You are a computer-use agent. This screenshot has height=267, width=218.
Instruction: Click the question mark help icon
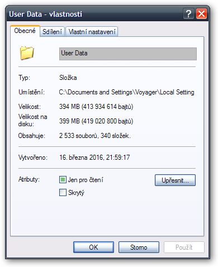[x=188, y=13]
